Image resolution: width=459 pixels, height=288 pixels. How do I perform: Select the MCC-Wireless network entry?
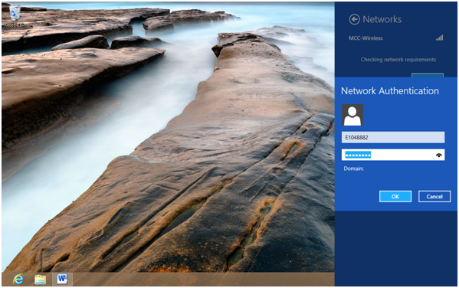coord(395,38)
